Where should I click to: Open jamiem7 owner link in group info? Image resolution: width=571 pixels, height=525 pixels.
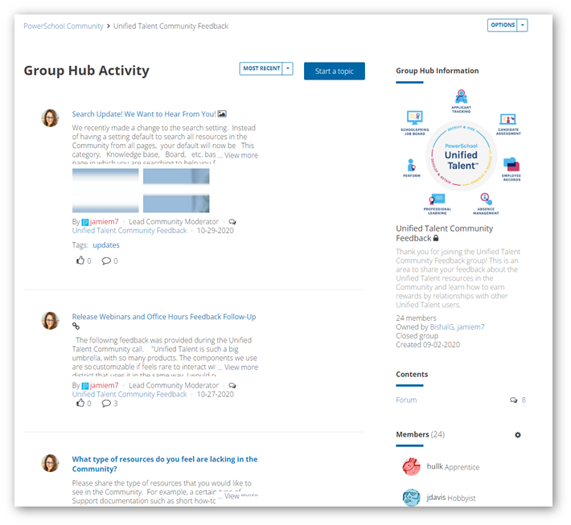(x=470, y=327)
